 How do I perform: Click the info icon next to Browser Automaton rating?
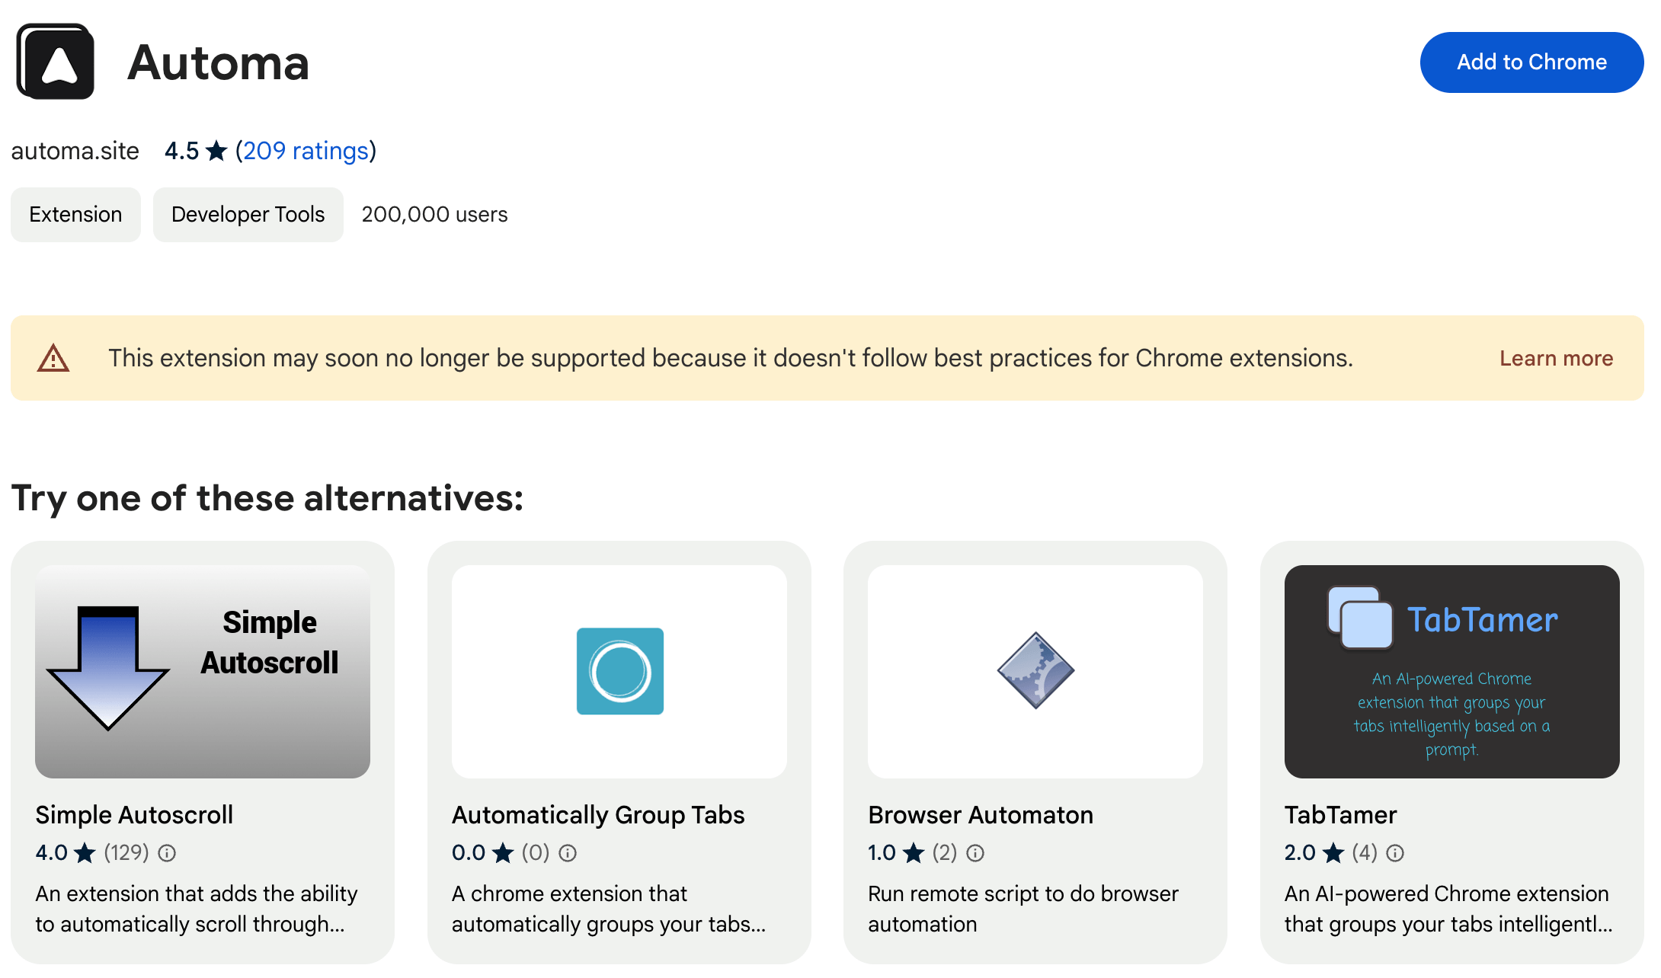(975, 853)
